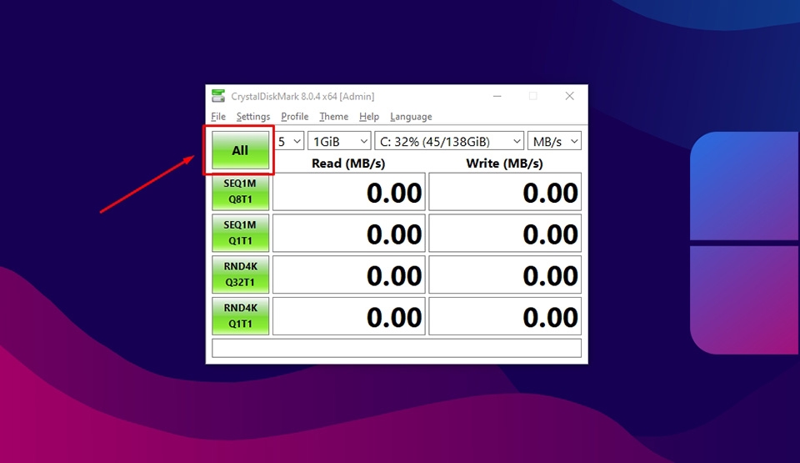
Task: Run the RND4K Q32T1 benchmark
Action: (x=240, y=274)
